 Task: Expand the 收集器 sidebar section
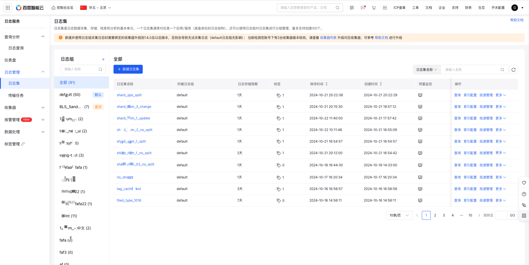pos(43,108)
